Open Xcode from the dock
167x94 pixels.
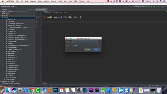point(109,90)
